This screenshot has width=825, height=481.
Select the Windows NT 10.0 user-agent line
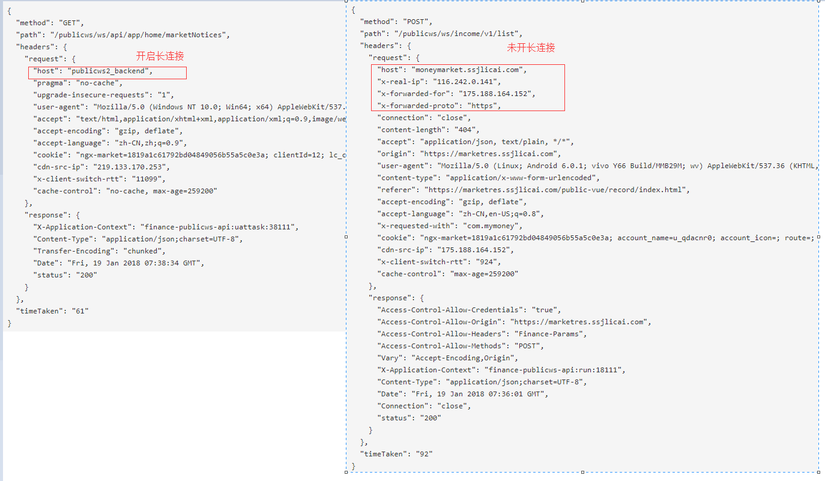(190, 107)
